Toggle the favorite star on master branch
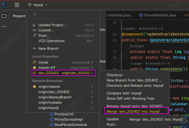Image resolution: width=189 pixels, height=128 pixels. [34, 68]
